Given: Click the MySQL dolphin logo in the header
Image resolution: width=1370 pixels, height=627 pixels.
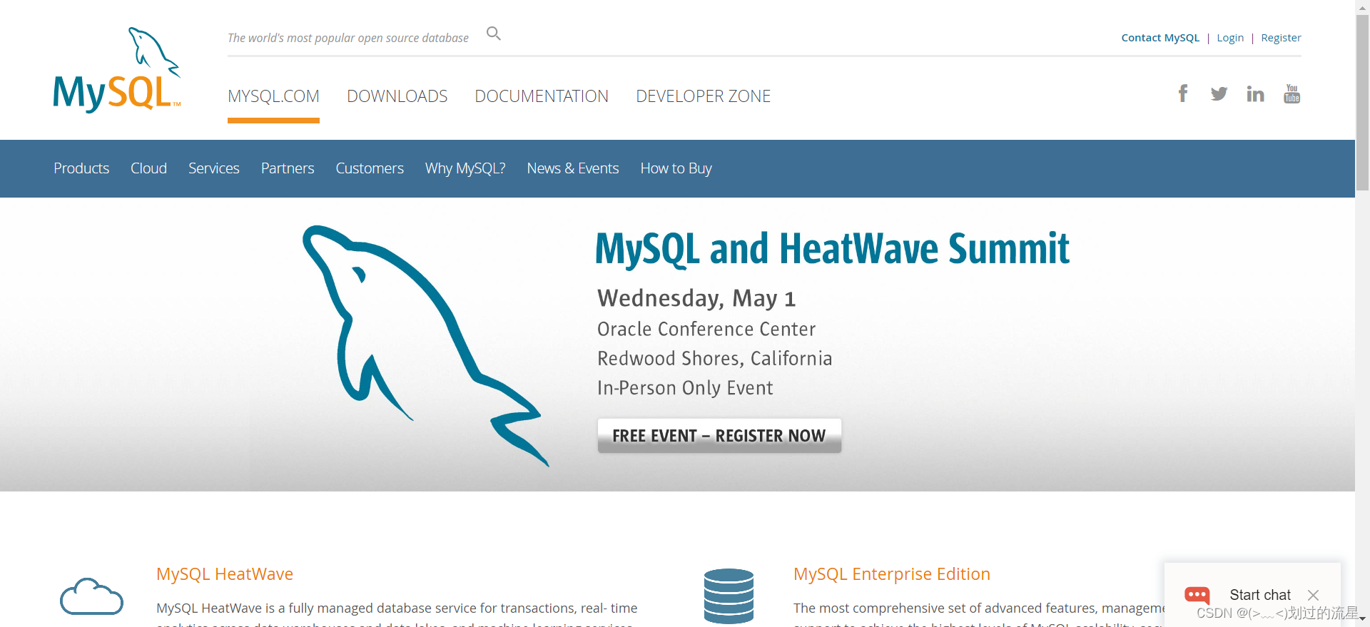Looking at the screenshot, I should point(117,70).
